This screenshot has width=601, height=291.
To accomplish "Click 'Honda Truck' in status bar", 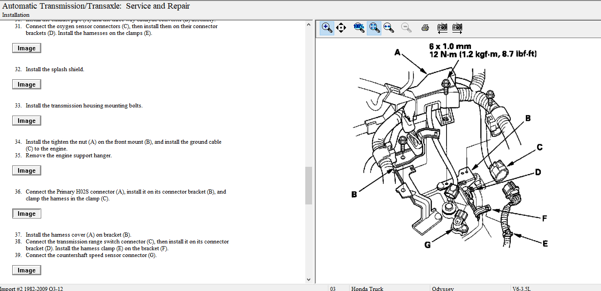I will 367,288.
